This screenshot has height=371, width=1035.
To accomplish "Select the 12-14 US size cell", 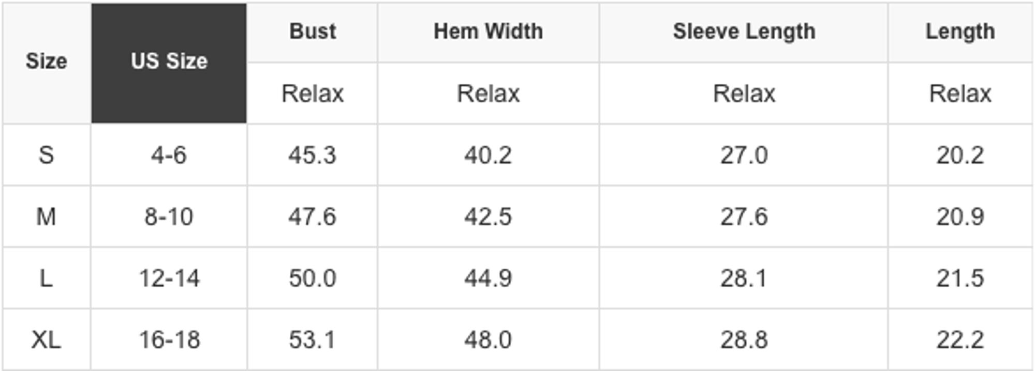I will [169, 279].
